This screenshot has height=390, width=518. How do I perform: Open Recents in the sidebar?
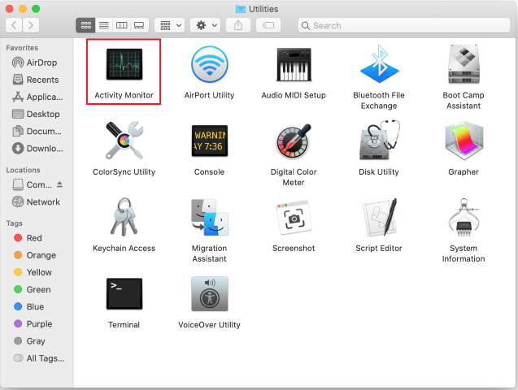pyautogui.click(x=35, y=80)
